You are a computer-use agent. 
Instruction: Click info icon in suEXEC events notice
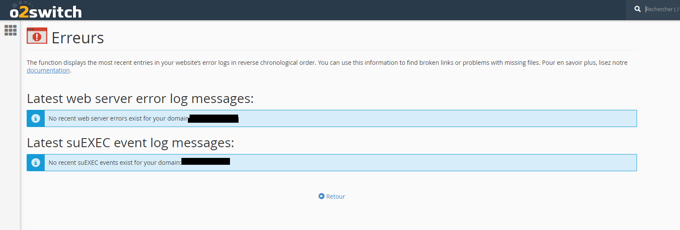click(x=36, y=163)
